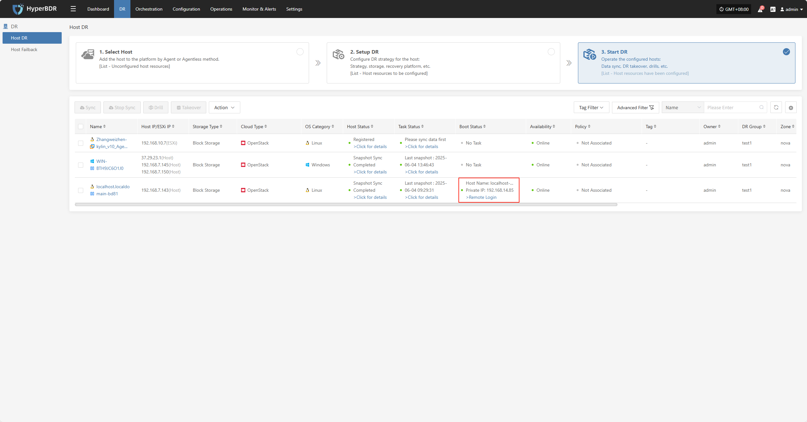Select the 2. Setup DR radio circle

(551, 52)
